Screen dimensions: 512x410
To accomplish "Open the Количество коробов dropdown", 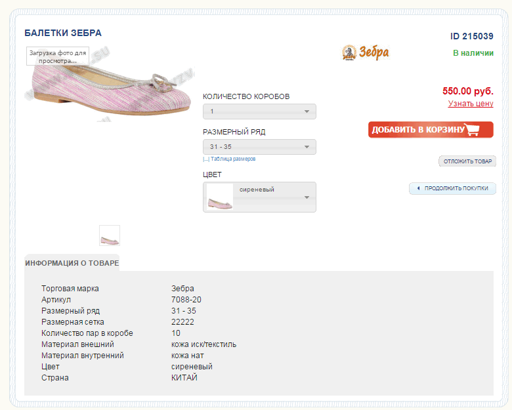I will (x=259, y=112).
